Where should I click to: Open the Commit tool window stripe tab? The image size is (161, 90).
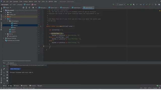point(1,17)
